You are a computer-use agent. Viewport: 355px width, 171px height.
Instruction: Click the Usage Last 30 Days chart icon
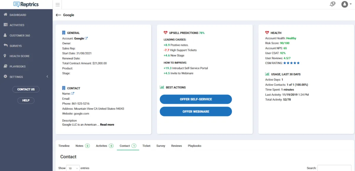267,74
